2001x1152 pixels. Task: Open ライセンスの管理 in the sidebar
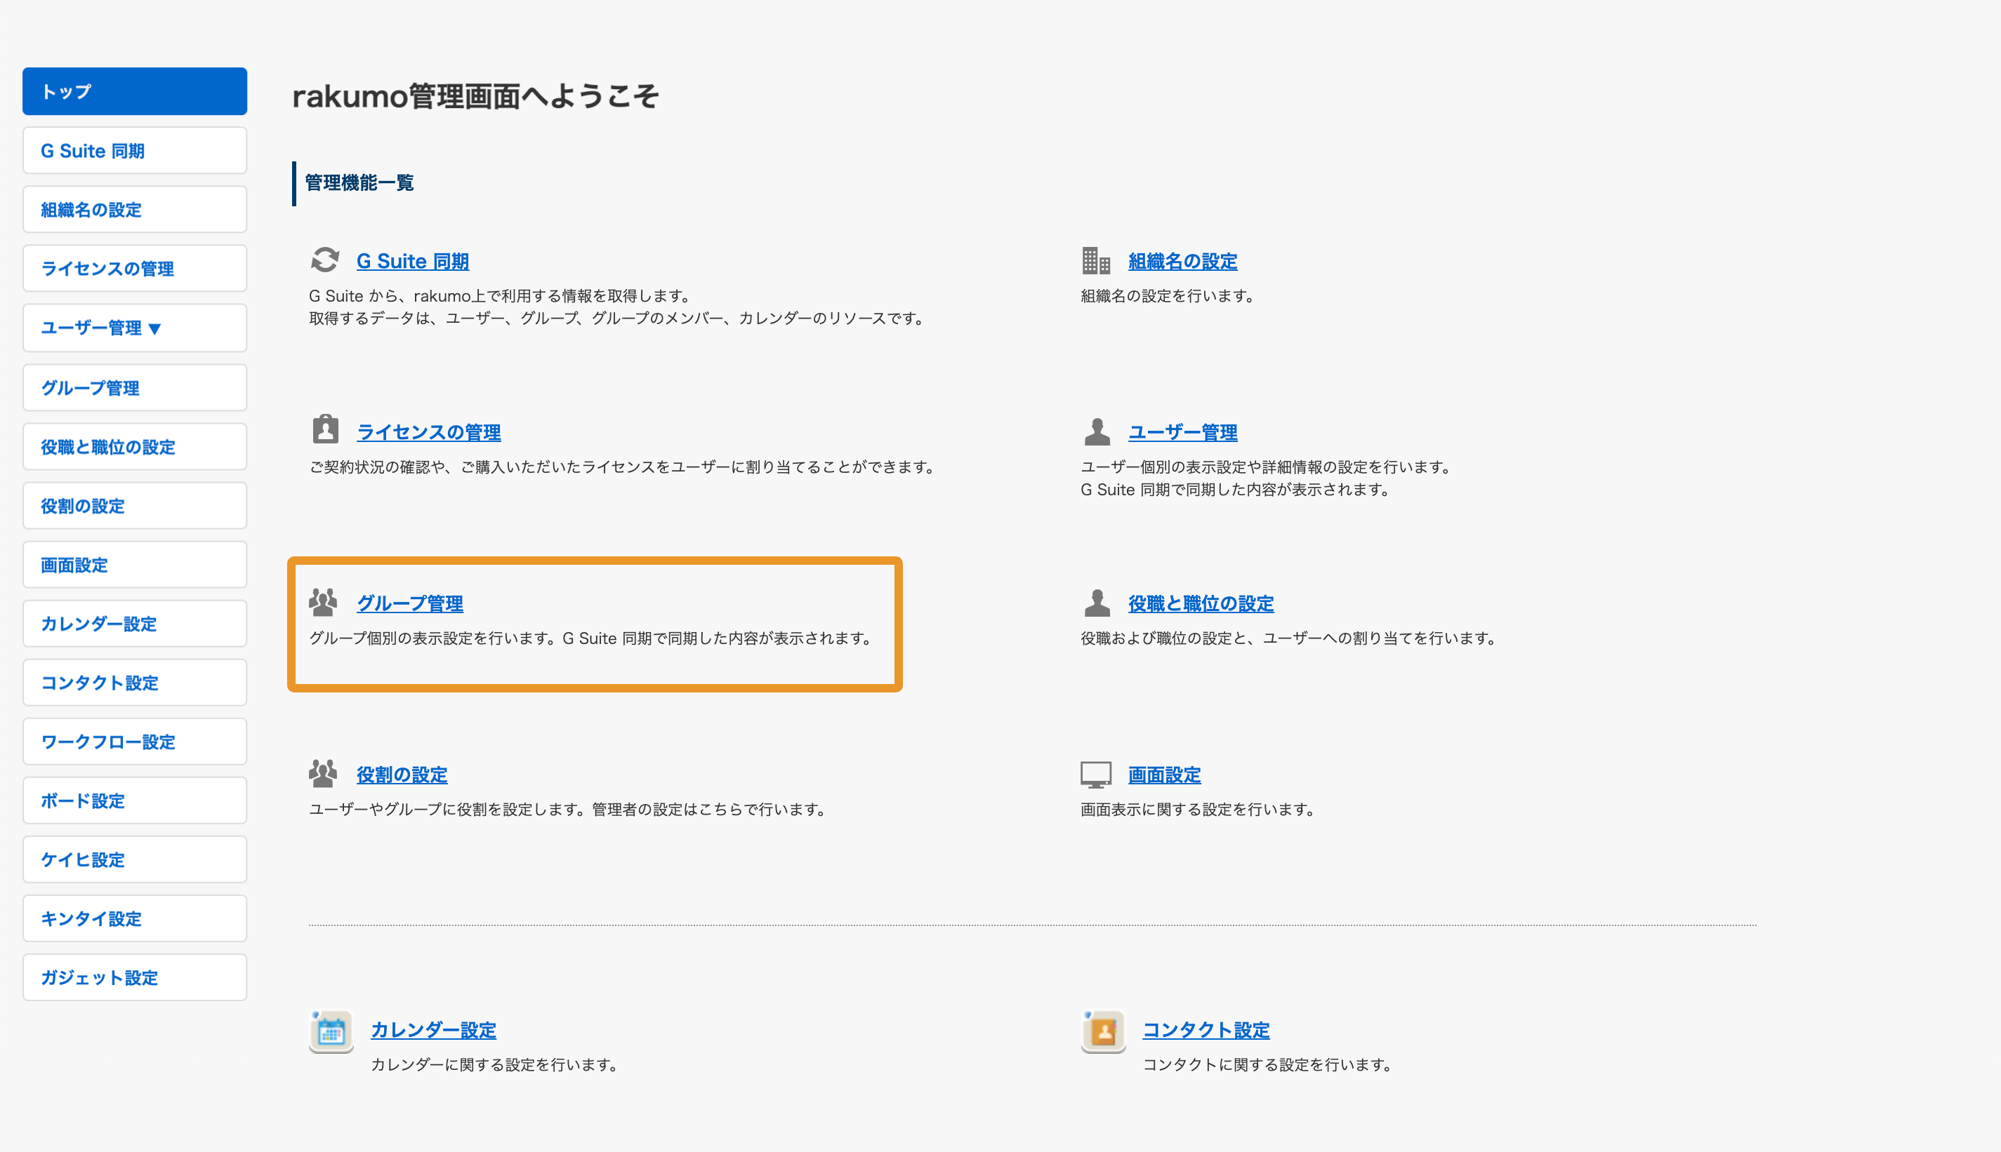click(135, 268)
